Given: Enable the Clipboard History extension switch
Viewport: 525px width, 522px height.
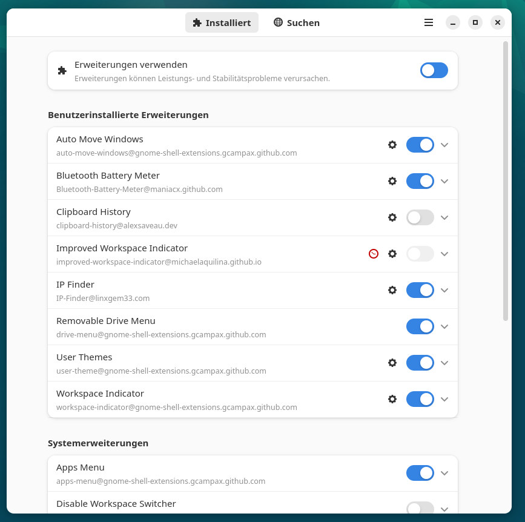Looking at the screenshot, I should pos(420,217).
